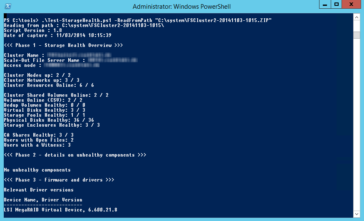This screenshot has height=221, width=364.
Task: Click the No unhealthy components line
Action: coord(37,170)
